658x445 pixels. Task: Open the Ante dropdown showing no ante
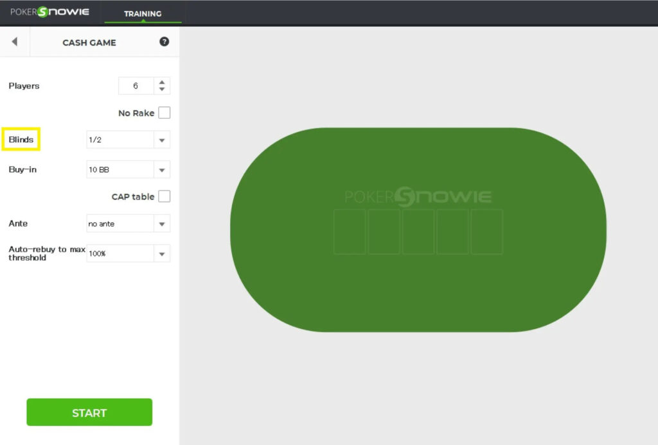(x=128, y=224)
